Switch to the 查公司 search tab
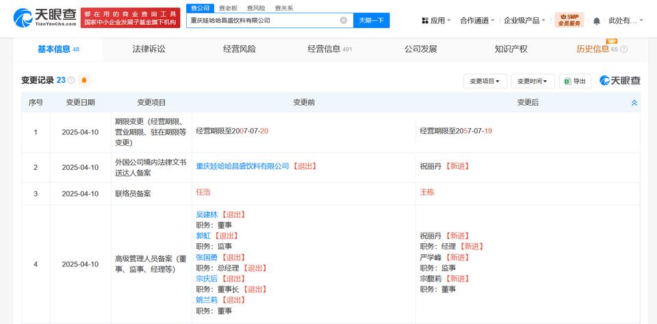This screenshot has height=324, width=657. point(200,8)
